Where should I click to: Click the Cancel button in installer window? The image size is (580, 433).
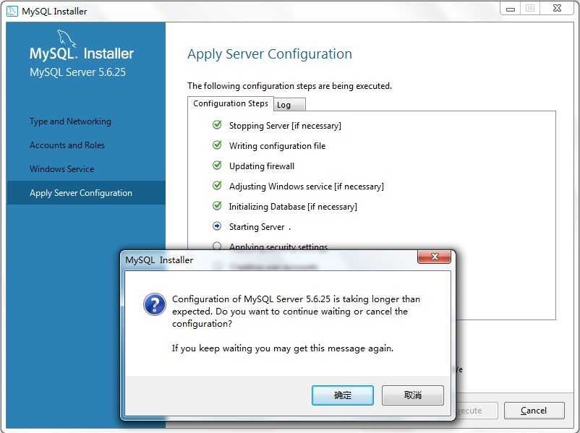click(534, 411)
